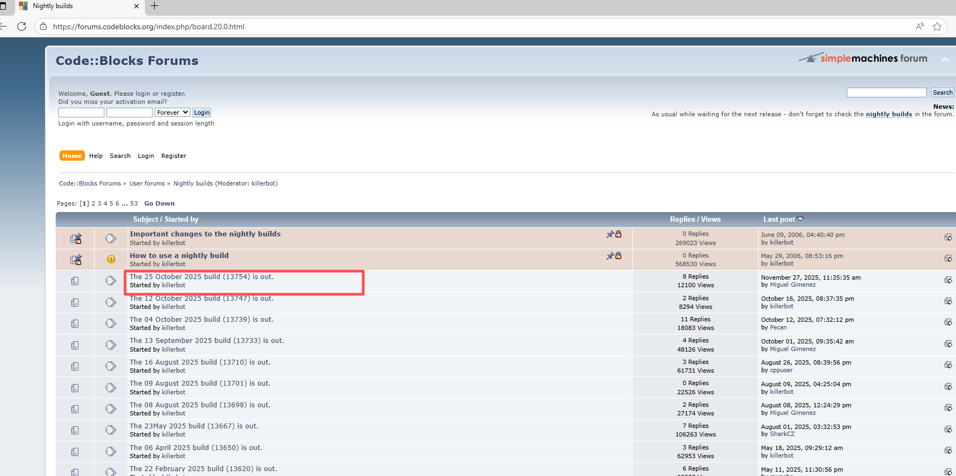Image resolution: width=956 pixels, height=476 pixels.
Task: Open a new browser tab with plus icon
Action: click(155, 6)
